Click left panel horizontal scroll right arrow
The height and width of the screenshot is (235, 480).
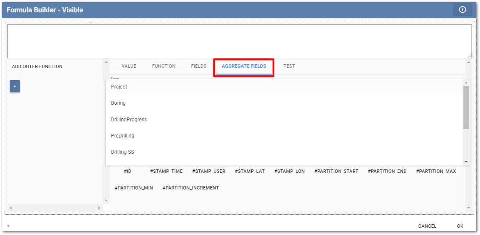(x=99, y=208)
